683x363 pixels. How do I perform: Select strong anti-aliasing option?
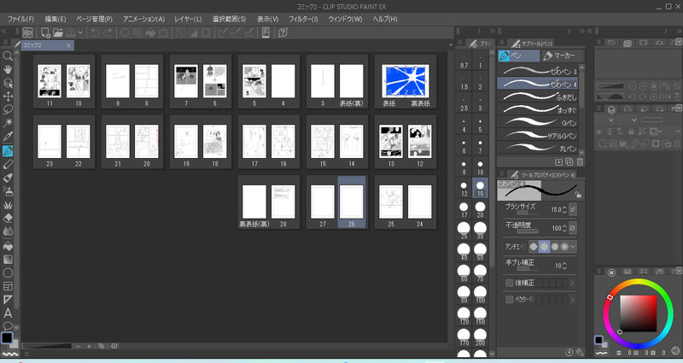click(564, 247)
